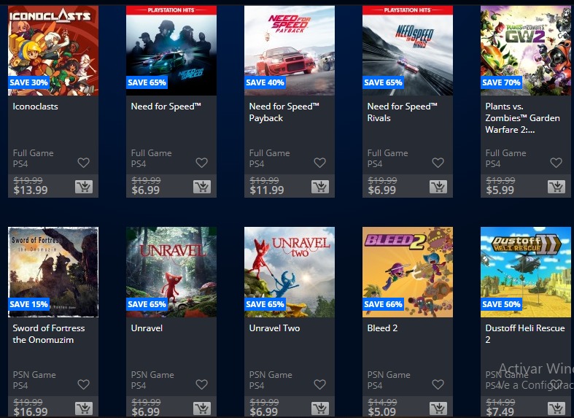Screen dimensions: 574x418
Task: Add Plants vs. Zombies Garden Warfare 2 to cart
Action: tap(556, 187)
